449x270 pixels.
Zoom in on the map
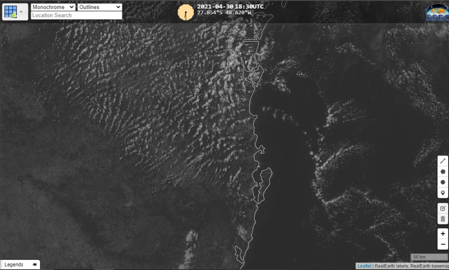[443, 234]
